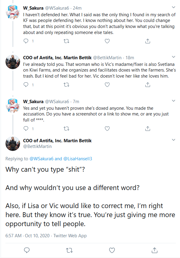
Task: Share the 18m Martin Bettik tweet
Action: (148, 84)
